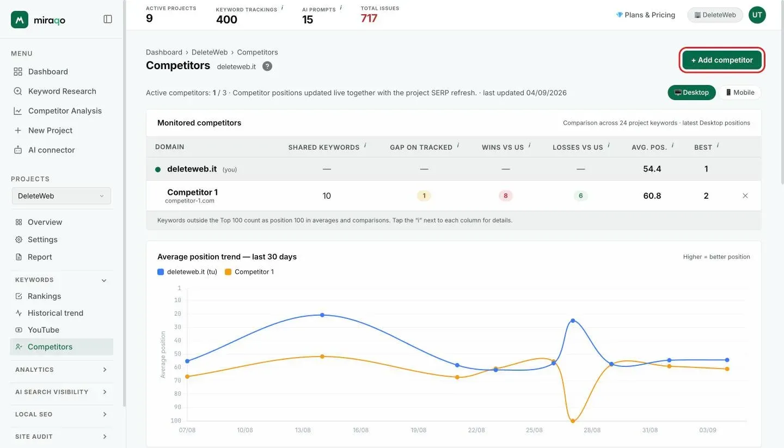The width and height of the screenshot is (784, 448).
Task: Expand the Site Audit section
Action: pyautogui.click(x=62, y=437)
